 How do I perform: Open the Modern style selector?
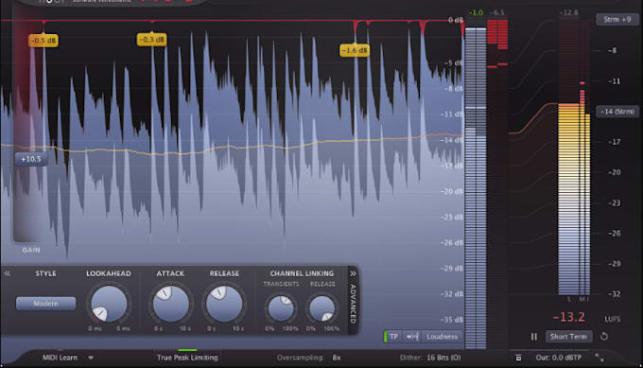(46, 304)
